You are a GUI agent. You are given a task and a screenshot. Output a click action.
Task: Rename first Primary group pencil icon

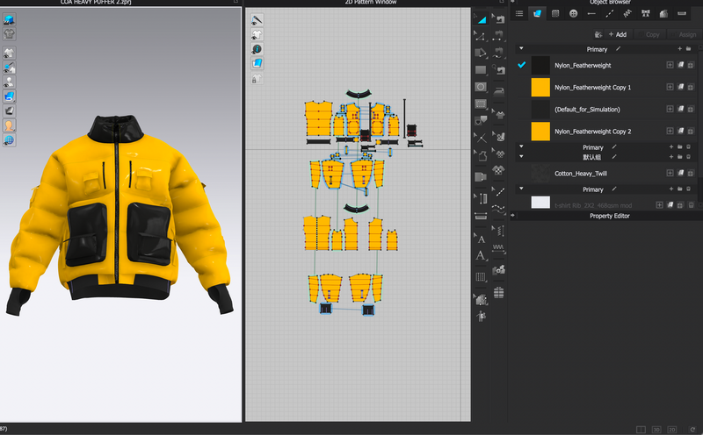point(619,49)
